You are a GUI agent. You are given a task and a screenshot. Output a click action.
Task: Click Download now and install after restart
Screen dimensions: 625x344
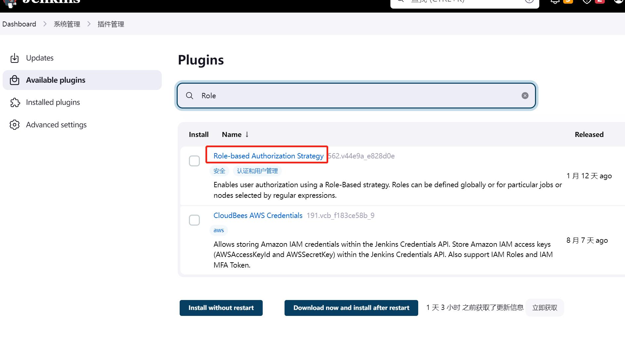[351, 308]
